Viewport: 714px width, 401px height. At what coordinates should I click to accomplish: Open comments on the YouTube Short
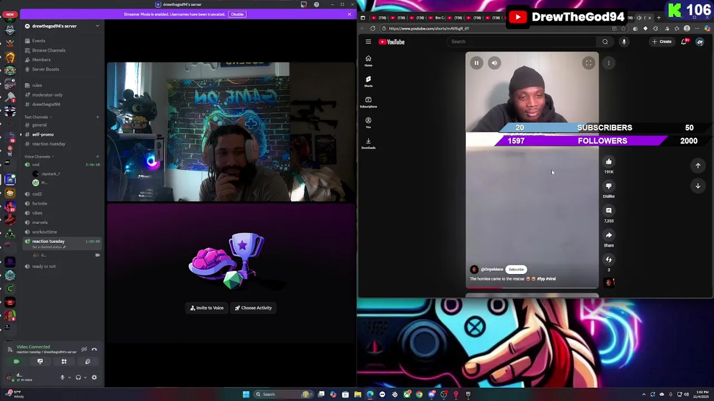click(x=609, y=211)
